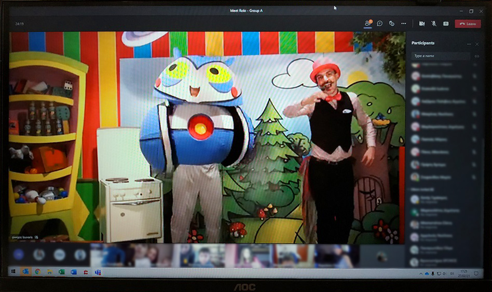This screenshot has width=492, height=292.
Task: Collapse the Others invited section
Action: pyautogui.click(x=422, y=189)
